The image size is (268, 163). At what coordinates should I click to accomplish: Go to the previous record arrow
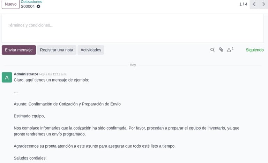tap(254, 4)
